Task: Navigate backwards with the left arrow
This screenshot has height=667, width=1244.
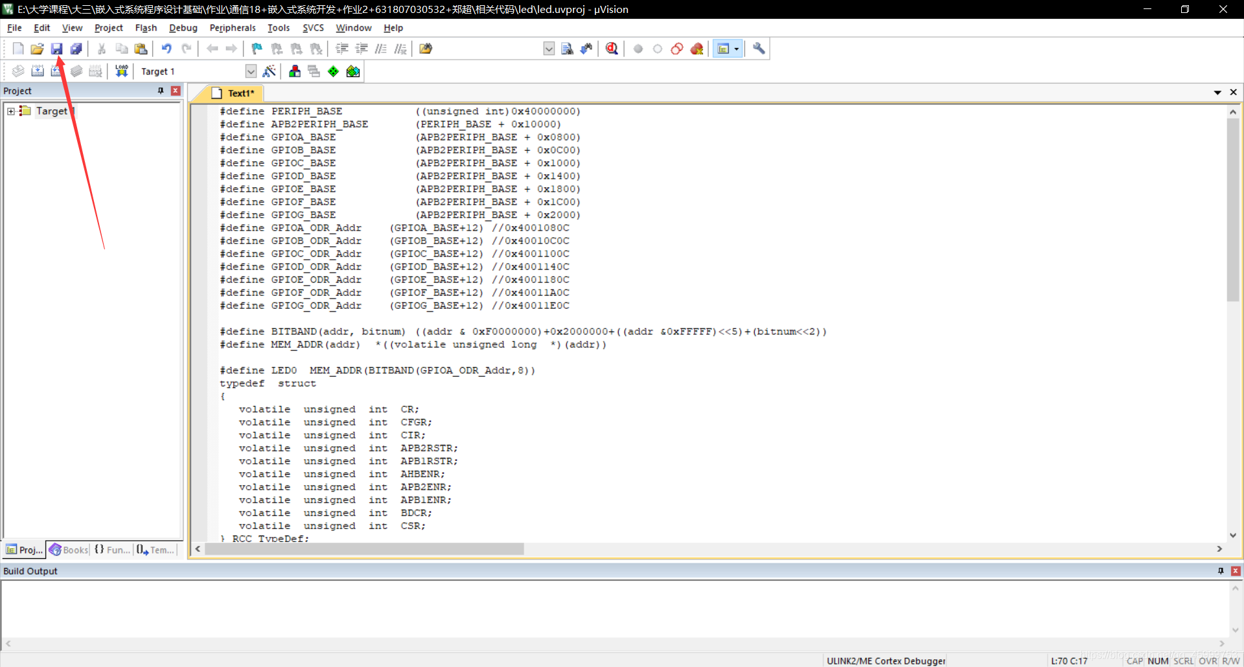Action: tap(212, 49)
